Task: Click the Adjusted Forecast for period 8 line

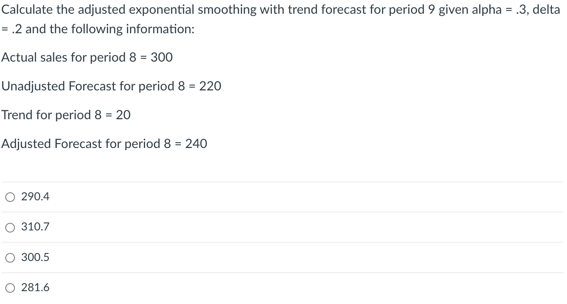Action: (104, 144)
